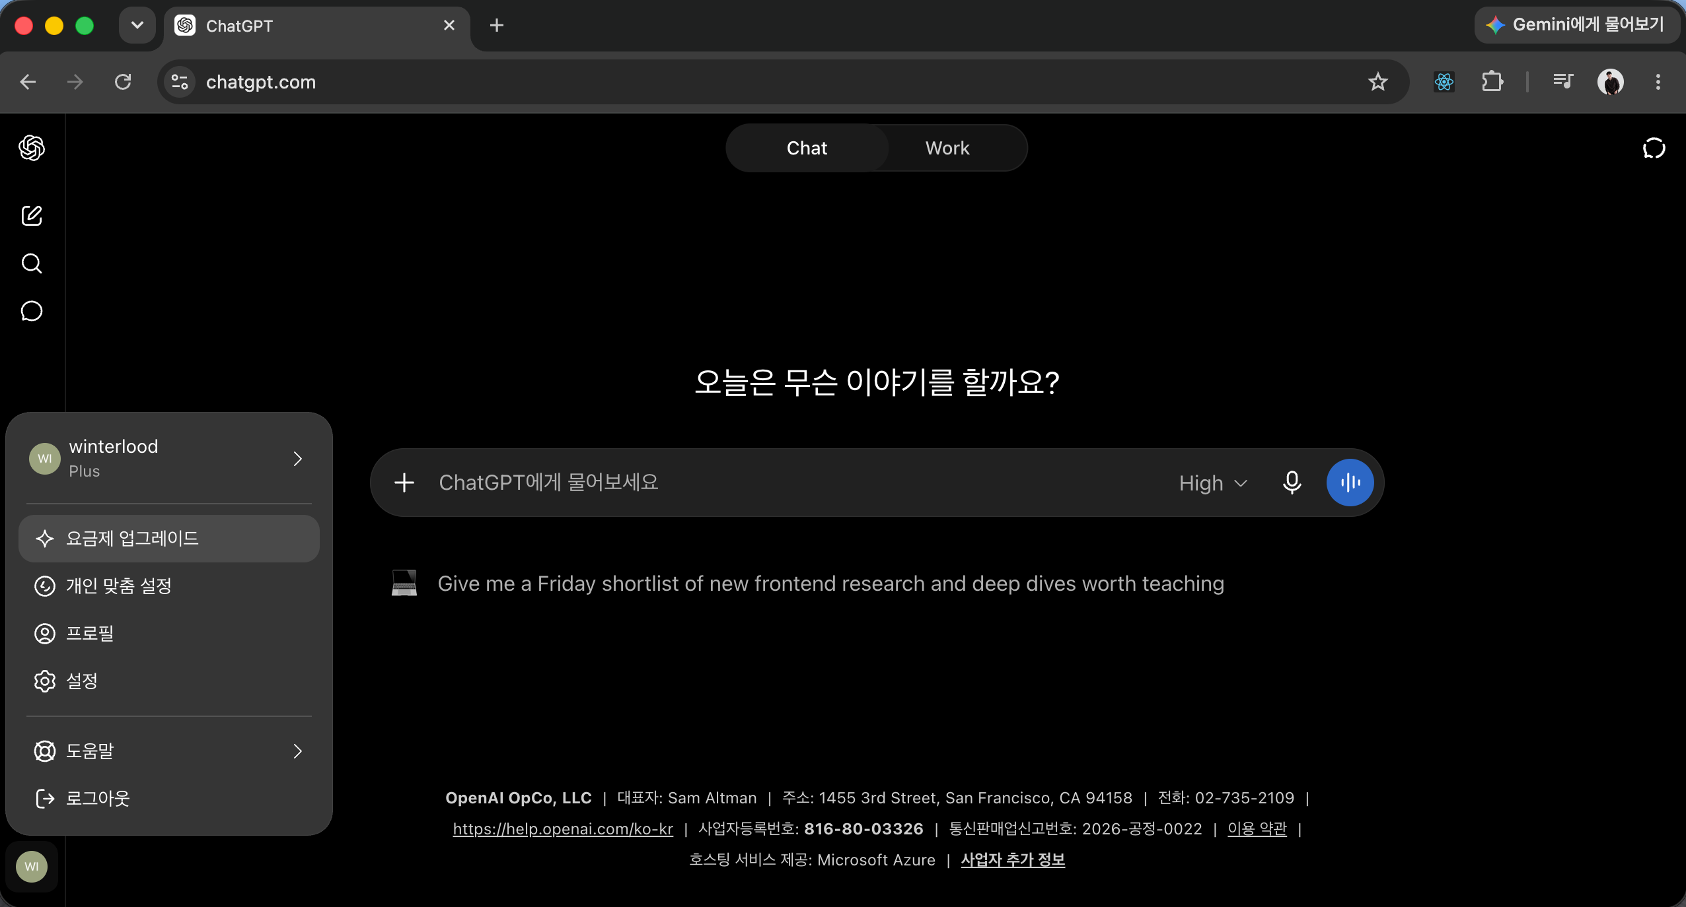Open search chats magnifier icon
The width and height of the screenshot is (1686, 907).
[32, 263]
